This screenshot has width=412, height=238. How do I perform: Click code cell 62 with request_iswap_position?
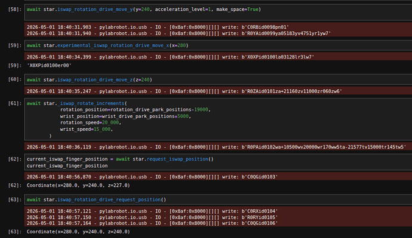point(218,162)
